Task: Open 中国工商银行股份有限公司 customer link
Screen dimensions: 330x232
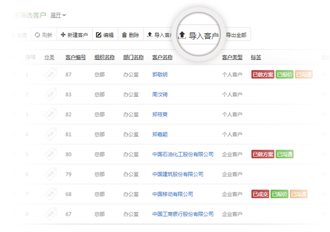Action: pyautogui.click(x=183, y=214)
